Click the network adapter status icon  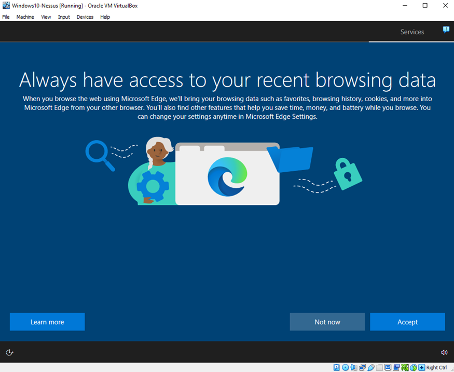coord(363,367)
